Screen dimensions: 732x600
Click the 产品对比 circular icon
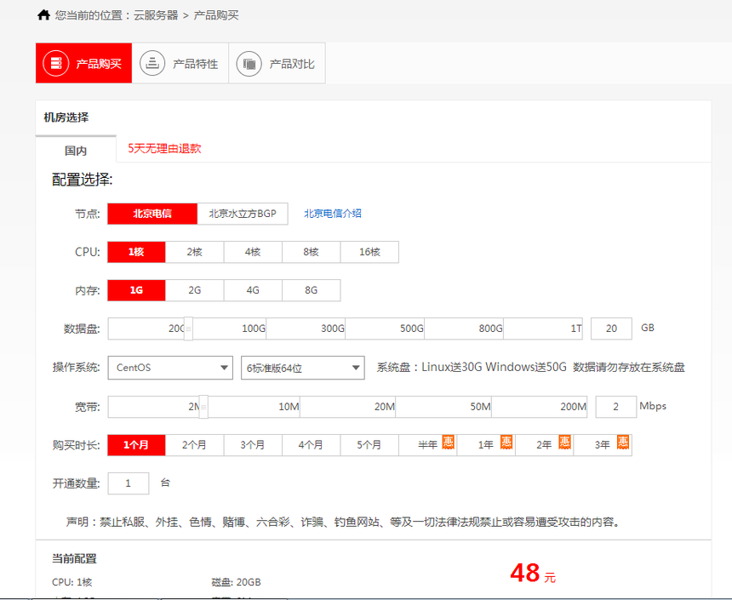point(249,63)
